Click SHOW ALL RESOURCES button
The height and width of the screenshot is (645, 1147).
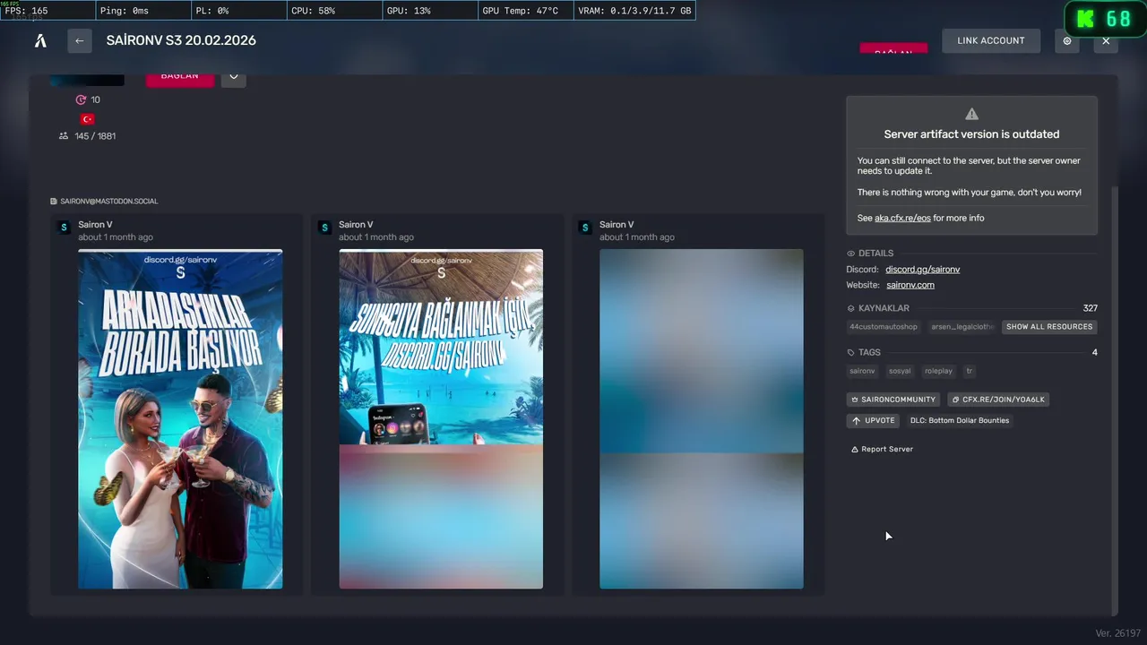(x=1049, y=327)
